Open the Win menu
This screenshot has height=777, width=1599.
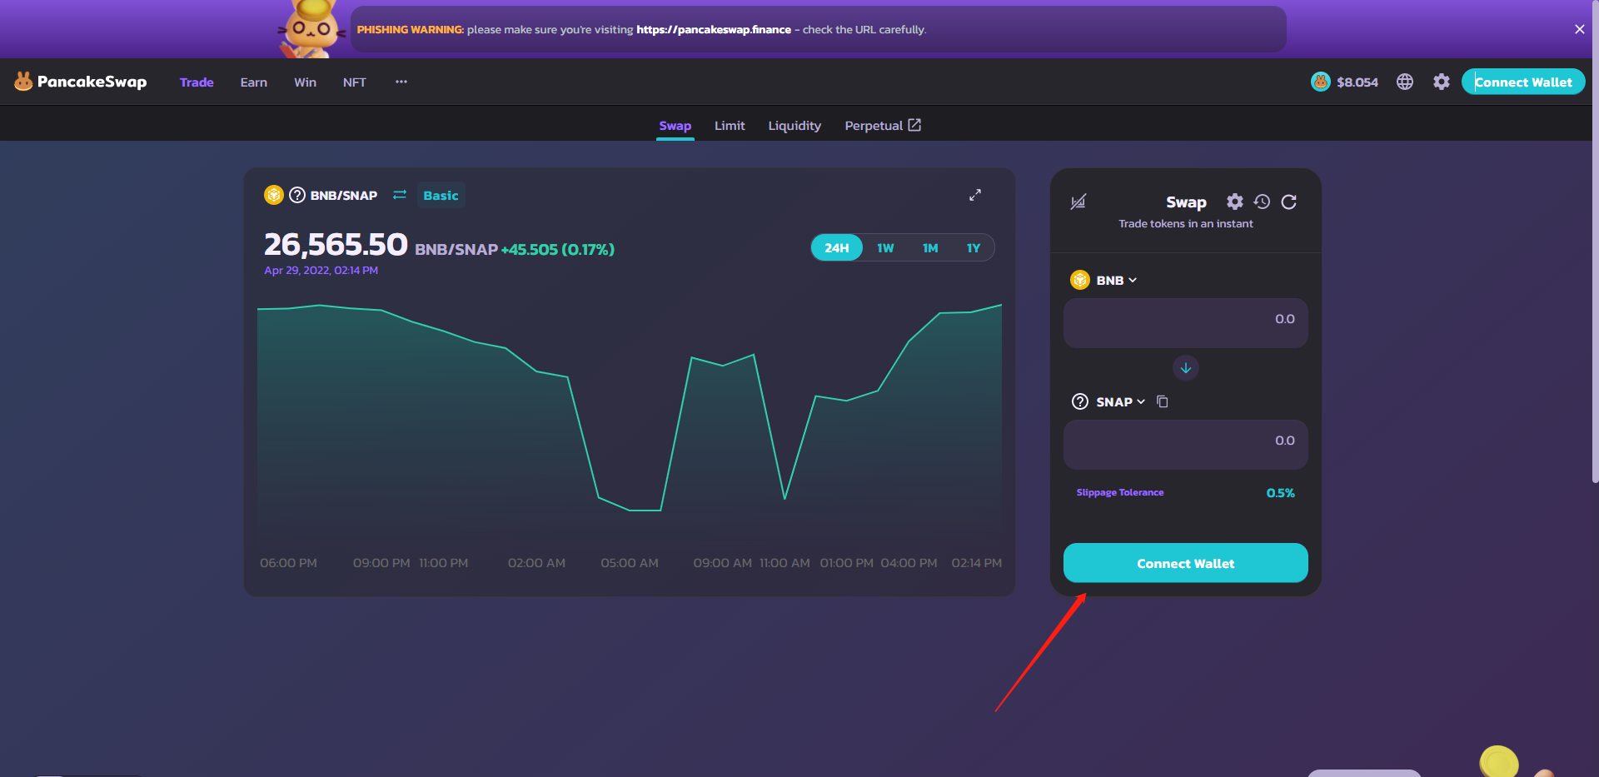(x=305, y=82)
